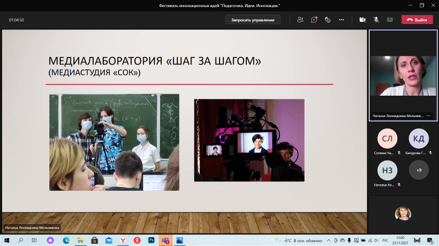Leave the meeting with Выйти button
The image size is (439, 246).
coord(417,20)
